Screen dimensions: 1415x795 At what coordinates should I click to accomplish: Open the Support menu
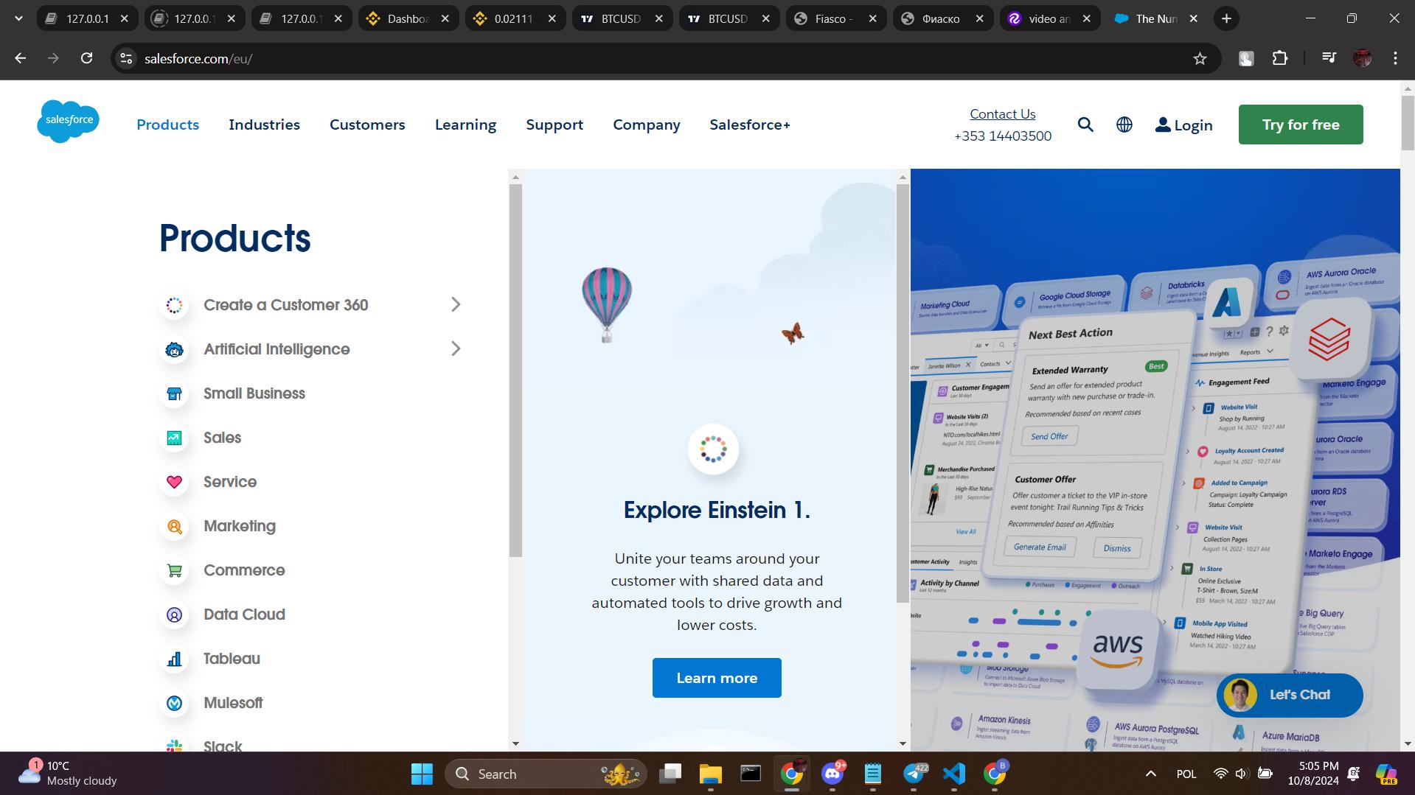[554, 125]
